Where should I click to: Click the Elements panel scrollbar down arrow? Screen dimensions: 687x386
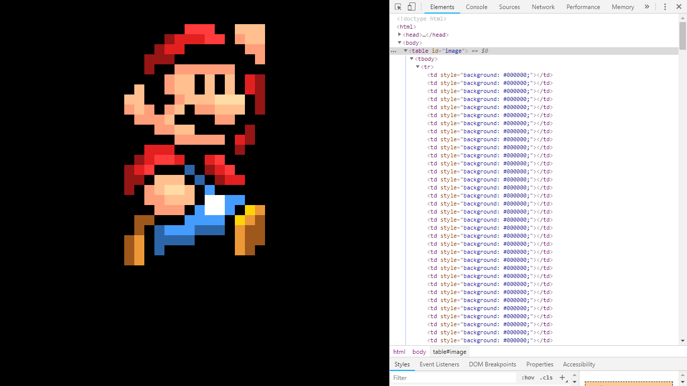click(682, 341)
